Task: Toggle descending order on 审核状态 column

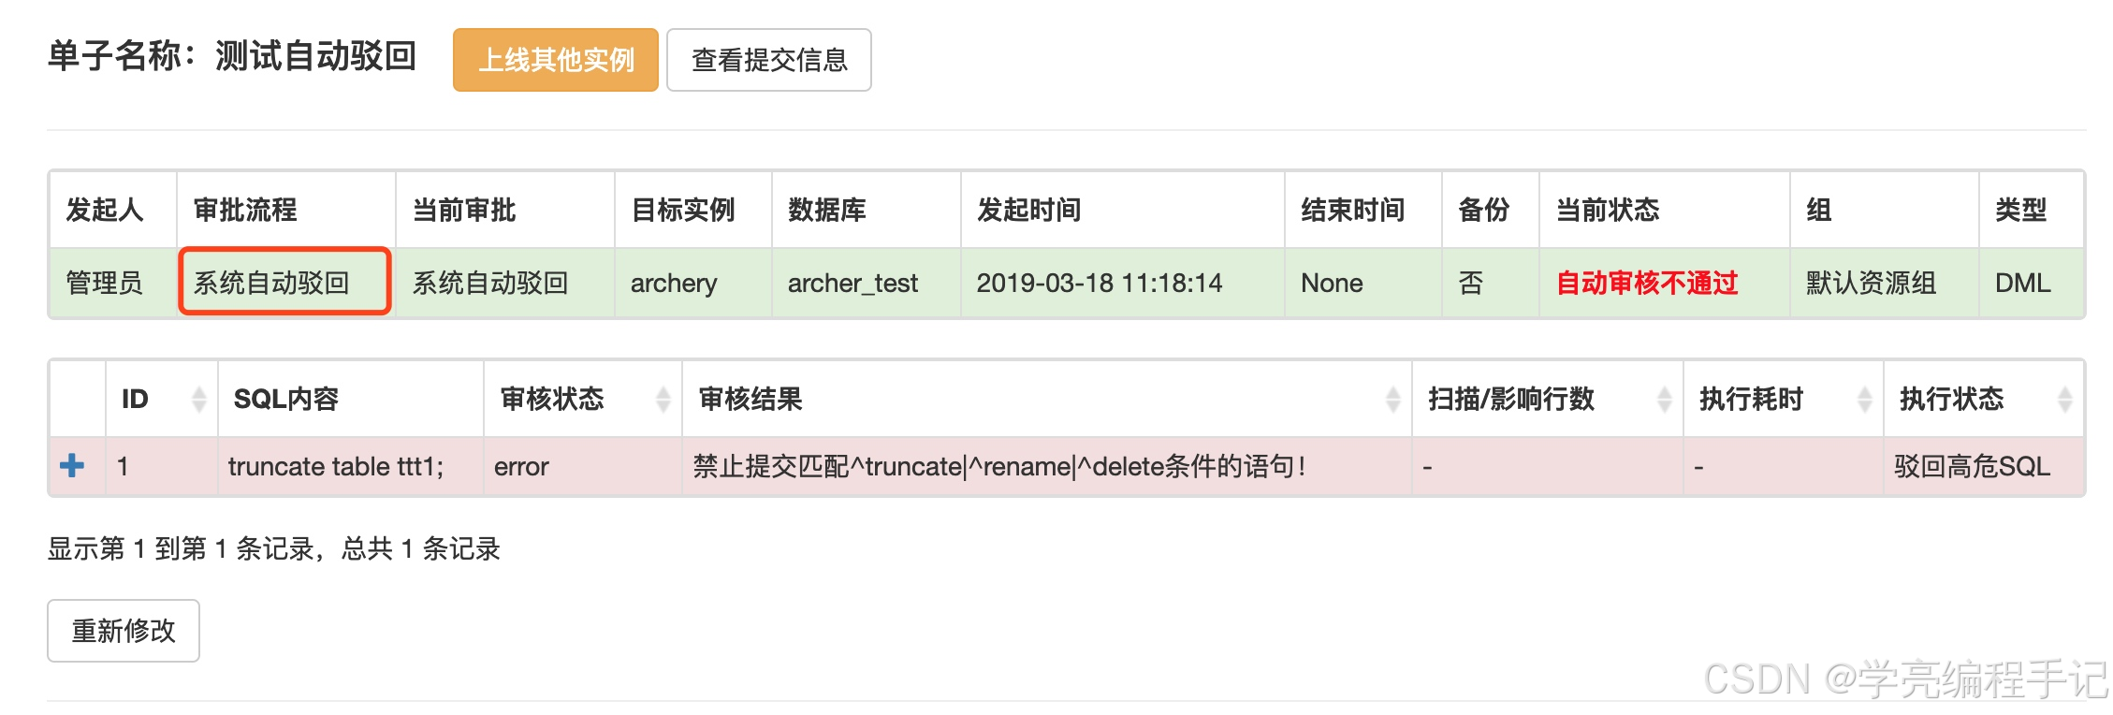Action: 661,399
